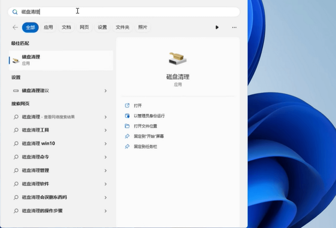This screenshot has width=336, height=228.
Task: Switch to the 设置 filter tab
Action: point(102,27)
